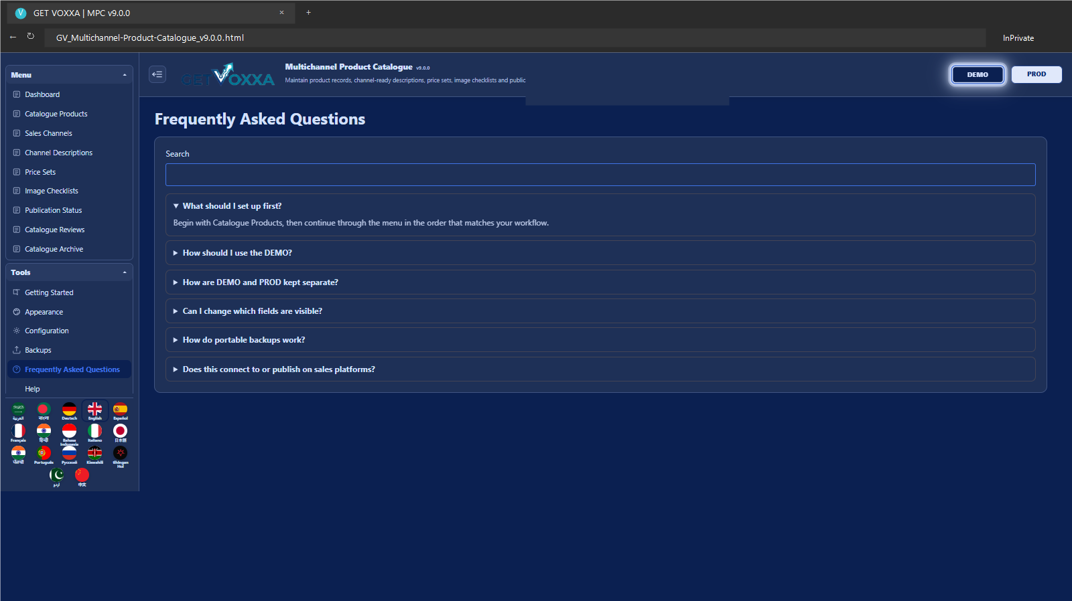Viewport: 1072px width, 601px height.
Task: Open Price Sets page
Action: pos(69,172)
